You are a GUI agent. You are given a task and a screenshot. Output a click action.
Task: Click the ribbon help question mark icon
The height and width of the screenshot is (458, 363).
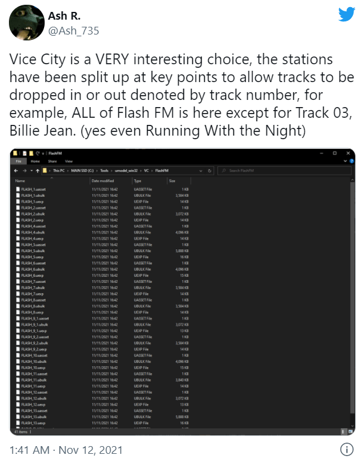tap(352, 161)
